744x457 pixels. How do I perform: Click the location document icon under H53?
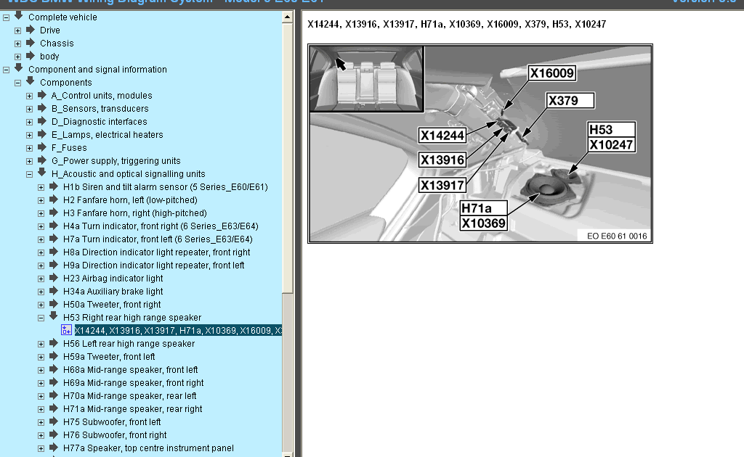pos(66,330)
